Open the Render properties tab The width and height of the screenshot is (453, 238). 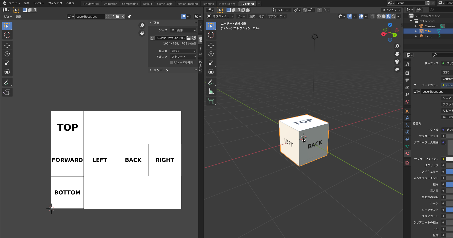[x=407, y=73]
